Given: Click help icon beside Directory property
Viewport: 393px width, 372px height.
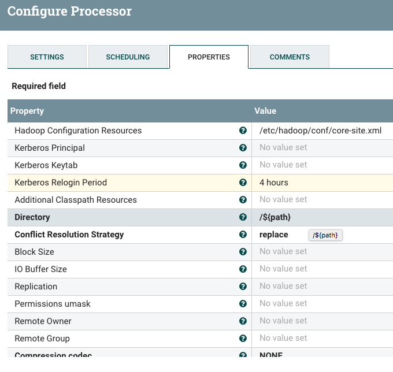Looking at the screenshot, I should coord(243,217).
